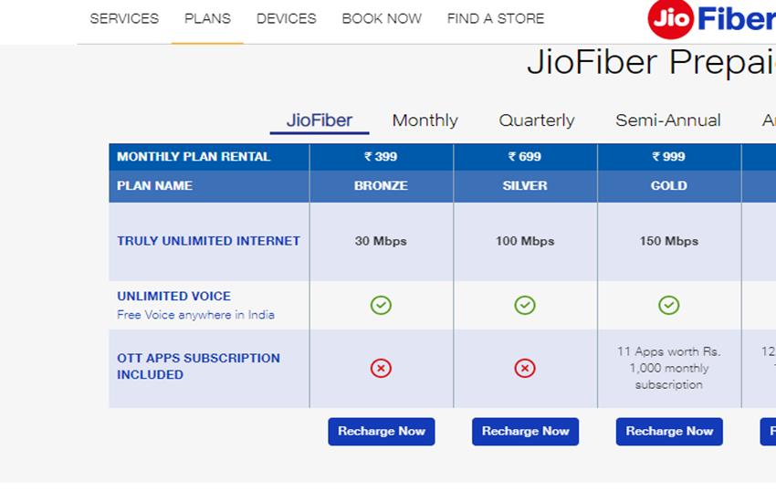The height and width of the screenshot is (502, 776).
Task: Open the Devices menu
Action: pyautogui.click(x=286, y=19)
